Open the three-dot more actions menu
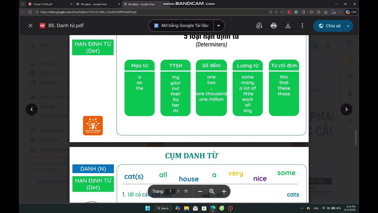 [302, 26]
